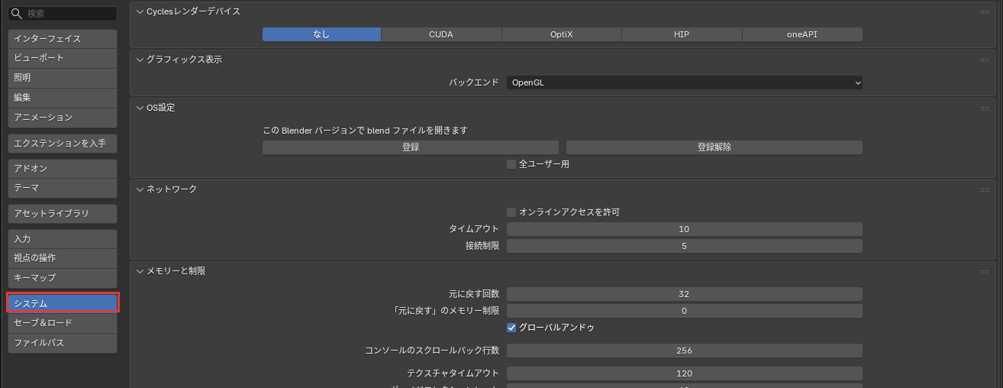
Task: Select CUDA as Cycles render device
Action: [x=441, y=34]
